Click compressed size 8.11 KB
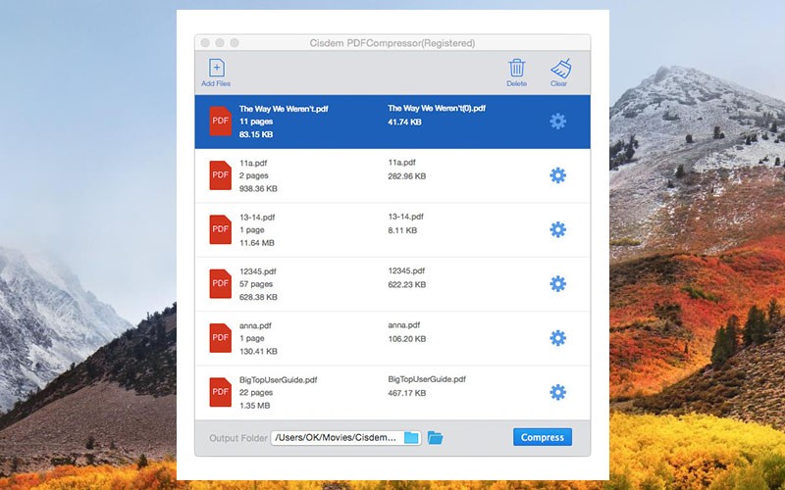785x490 pixels. point(402,230)
